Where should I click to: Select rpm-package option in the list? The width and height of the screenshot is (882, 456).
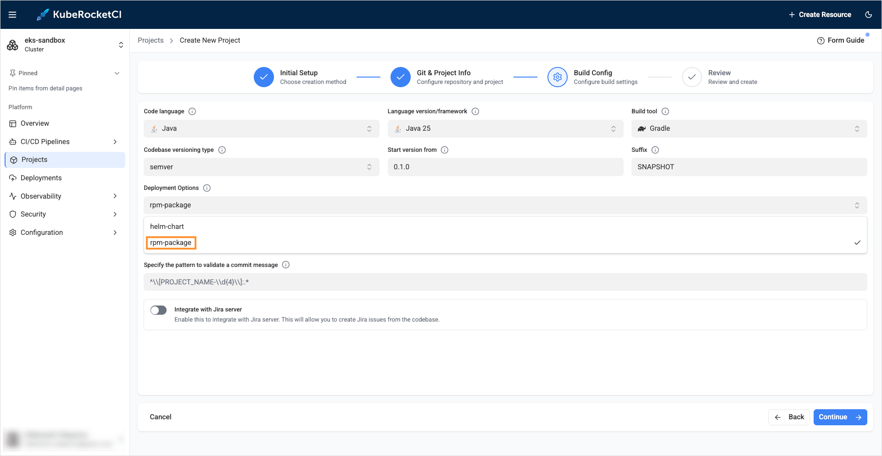(505, 243)
